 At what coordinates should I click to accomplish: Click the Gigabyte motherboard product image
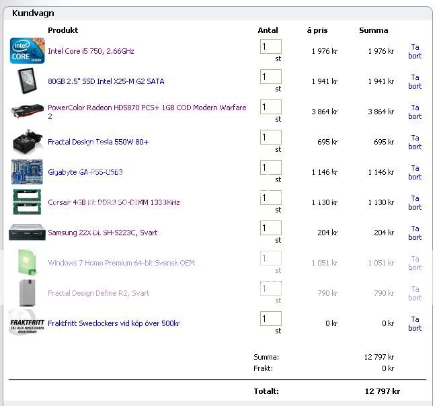point(27,172)
